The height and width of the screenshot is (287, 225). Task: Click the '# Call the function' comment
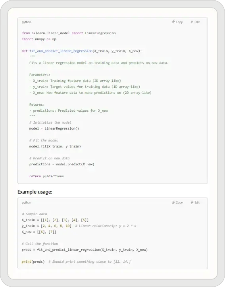tap(40, 244)
